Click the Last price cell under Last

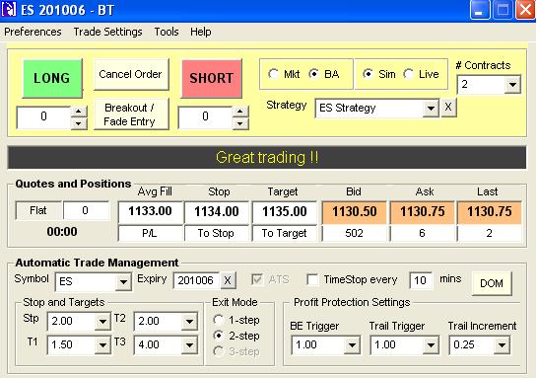click(490, 211)
